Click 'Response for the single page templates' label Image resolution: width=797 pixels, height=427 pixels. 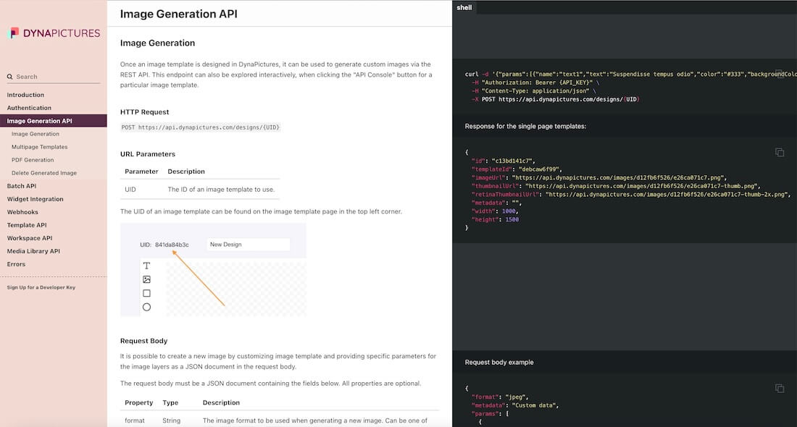(x=525, y=126)
